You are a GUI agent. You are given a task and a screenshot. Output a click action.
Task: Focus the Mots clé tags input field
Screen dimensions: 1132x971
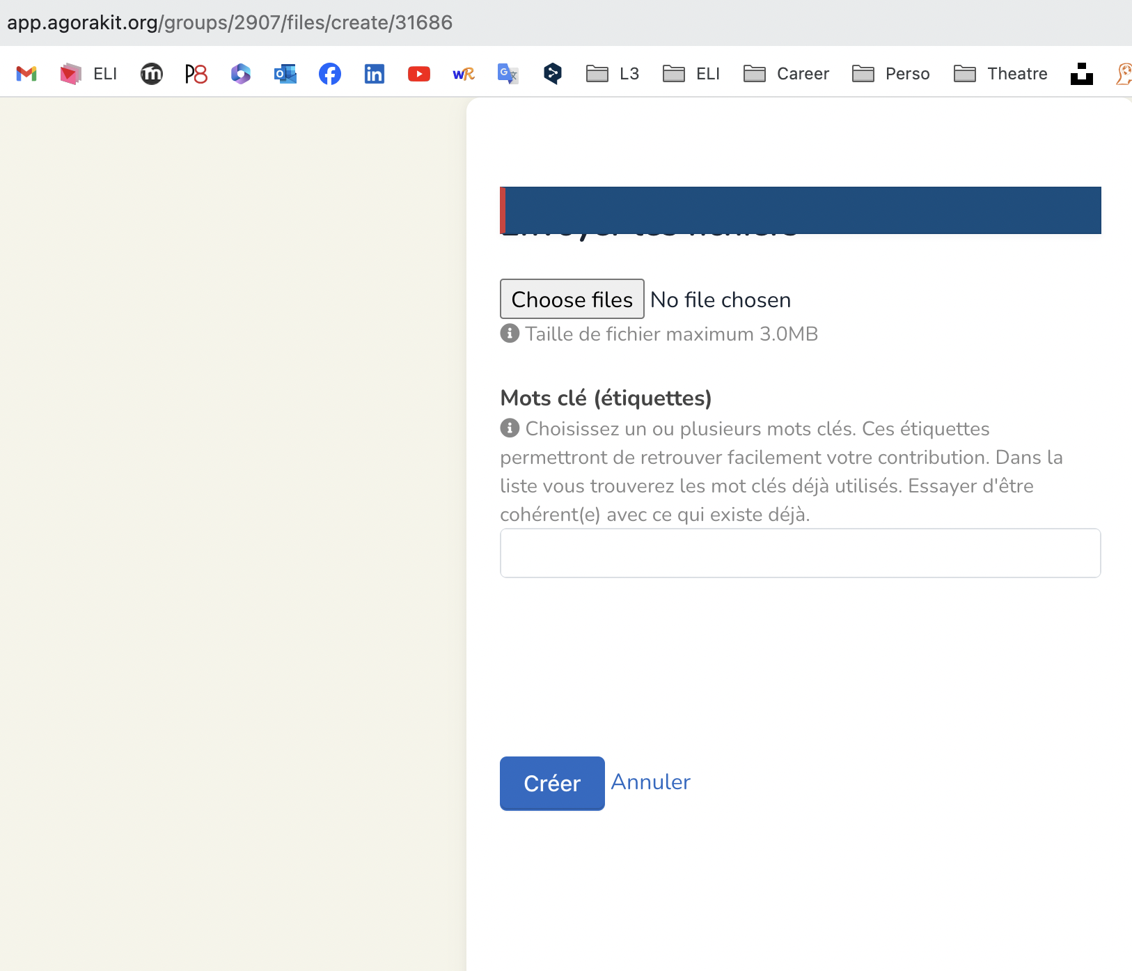point(800,553)
